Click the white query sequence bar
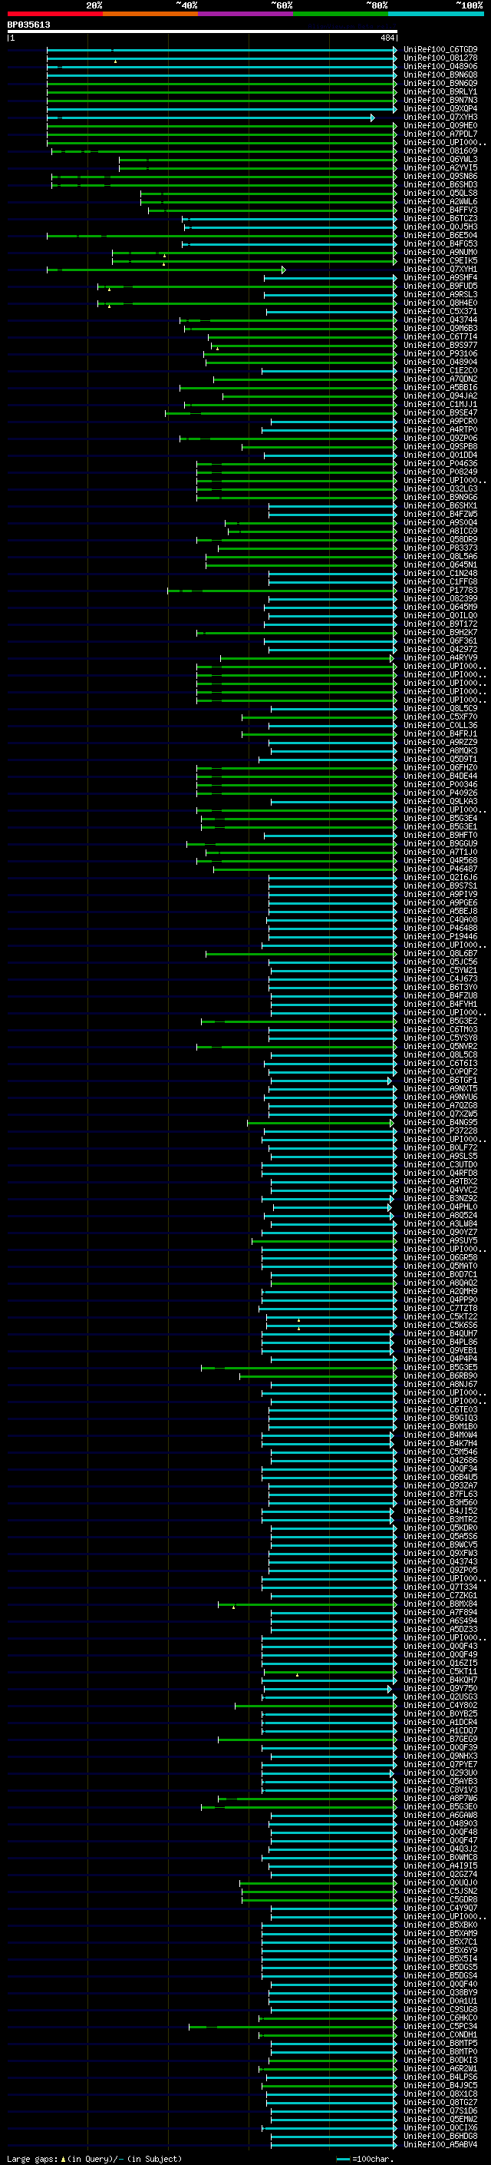Screen dimensions: 491x2165 coord(203,31)
